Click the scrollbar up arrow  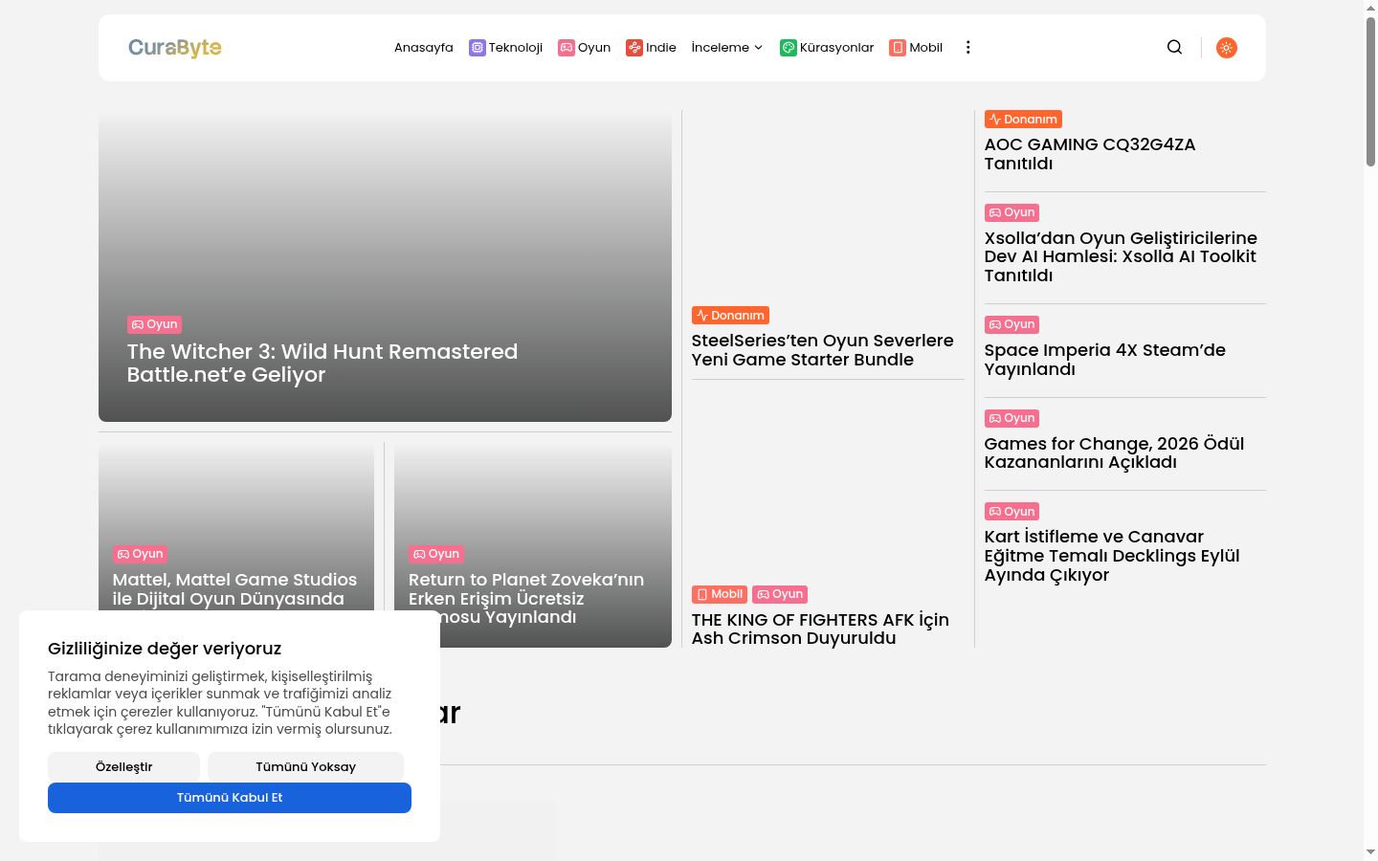(1370, 7)
